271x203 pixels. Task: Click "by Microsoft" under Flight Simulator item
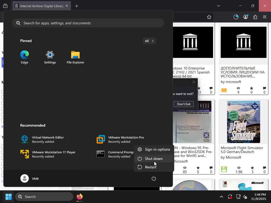click(231, 158)
